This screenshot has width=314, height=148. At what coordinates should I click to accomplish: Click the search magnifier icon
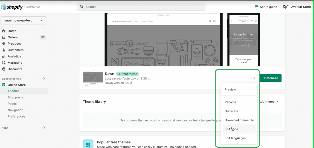(x=82, y=7)
